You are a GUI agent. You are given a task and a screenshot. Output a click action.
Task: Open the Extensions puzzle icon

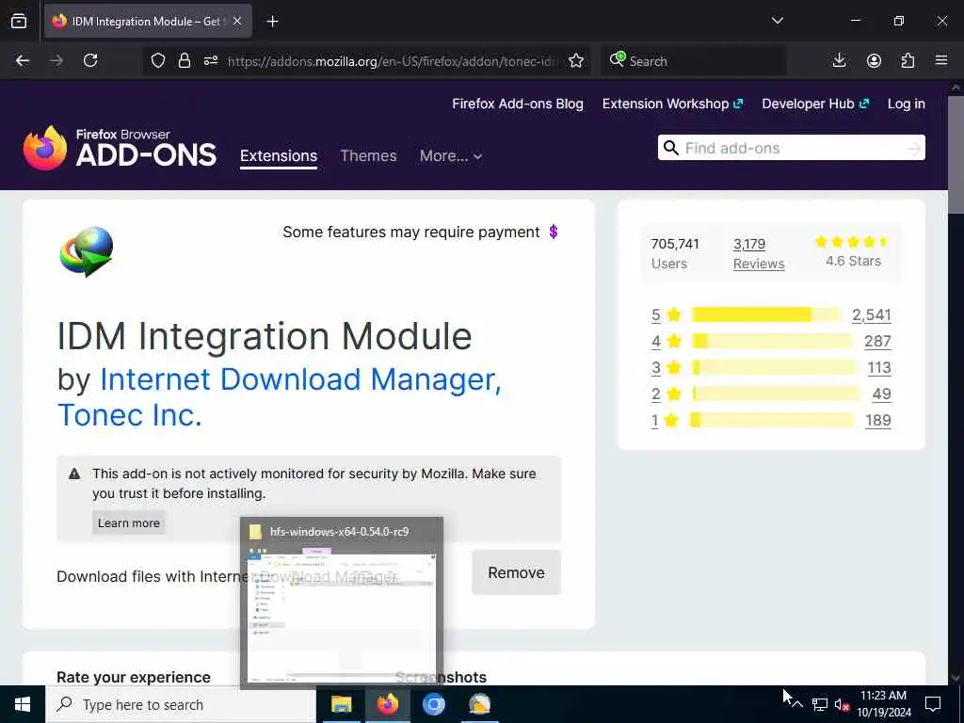click(x=908, y=60)
